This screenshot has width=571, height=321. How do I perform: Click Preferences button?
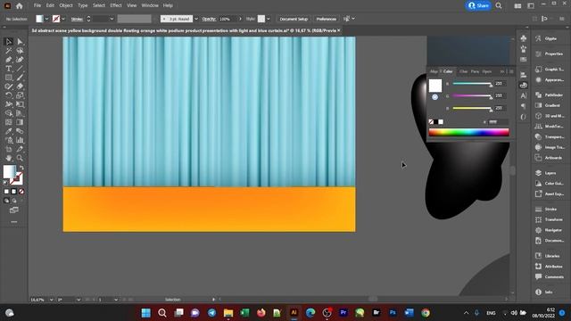[326, 19]
